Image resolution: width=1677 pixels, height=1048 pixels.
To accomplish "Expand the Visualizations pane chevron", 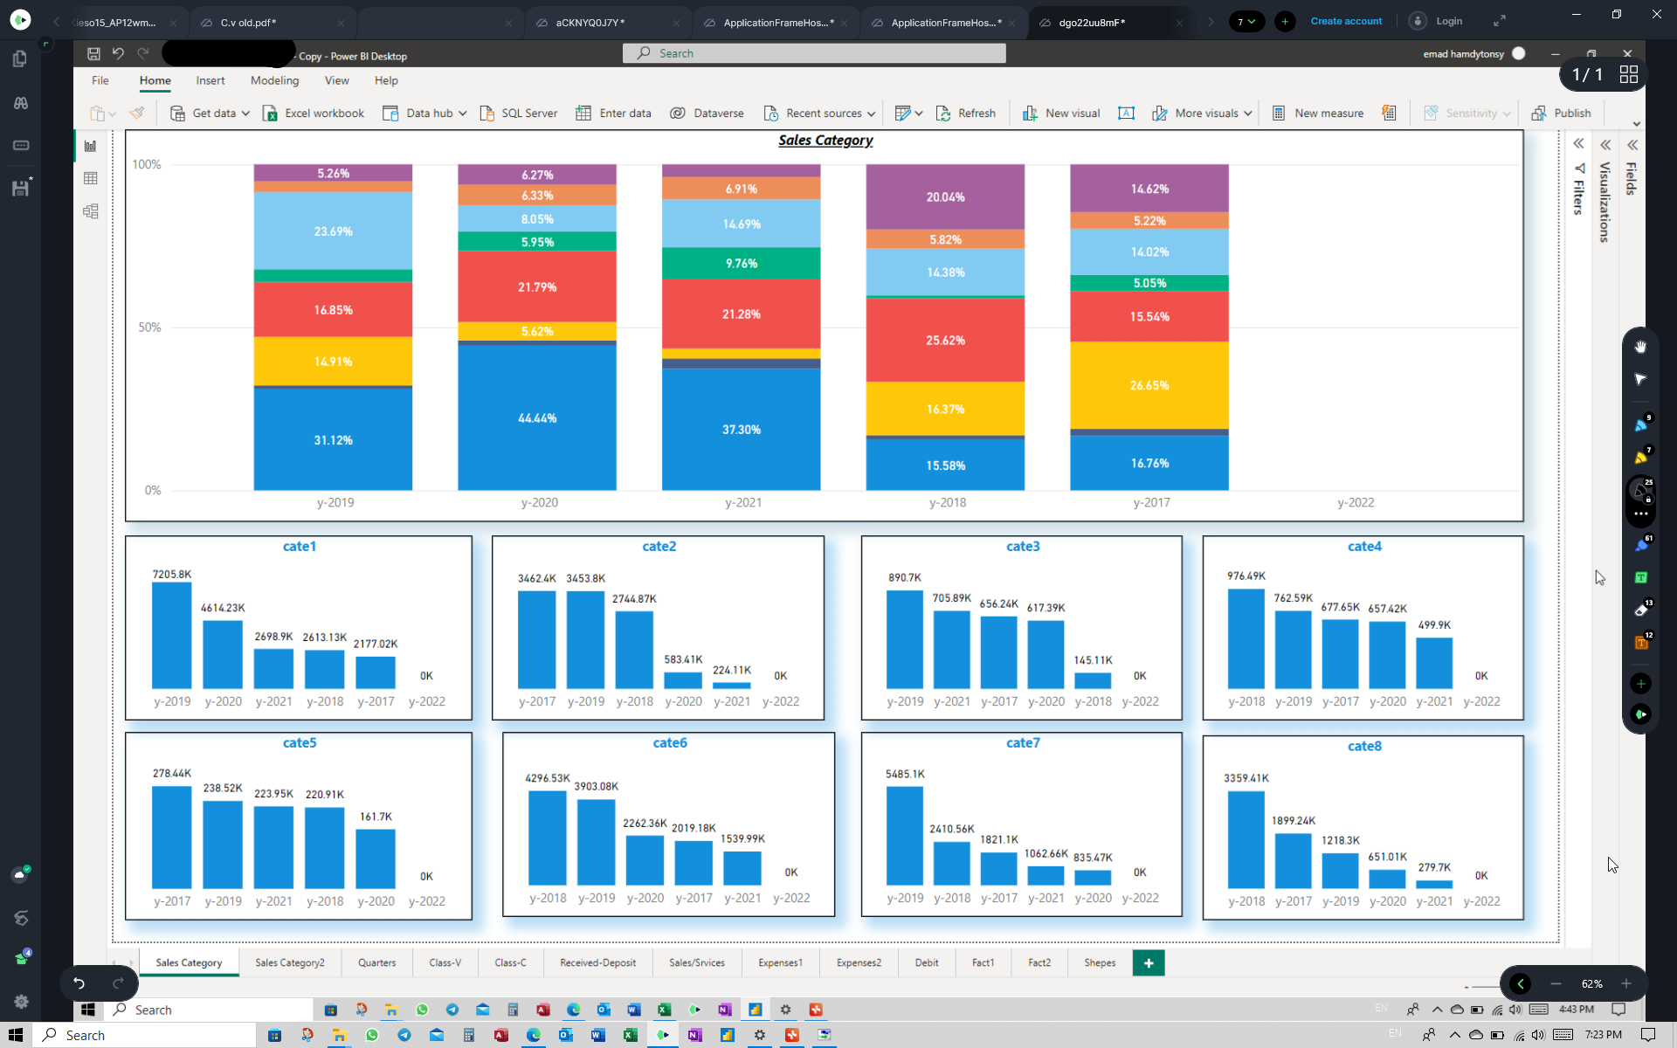I will pyautogui.click(x=1605, y=145).
